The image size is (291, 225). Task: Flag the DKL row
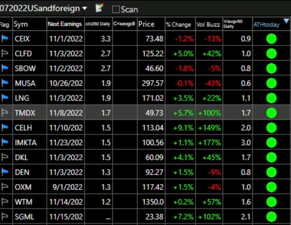(x=5, y=157)
